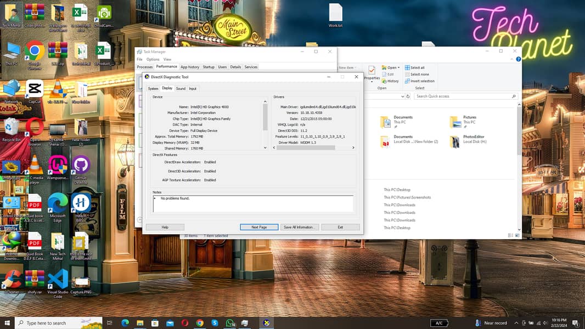Open the GitHub Desktop shortcut

[x=81, y=166]
